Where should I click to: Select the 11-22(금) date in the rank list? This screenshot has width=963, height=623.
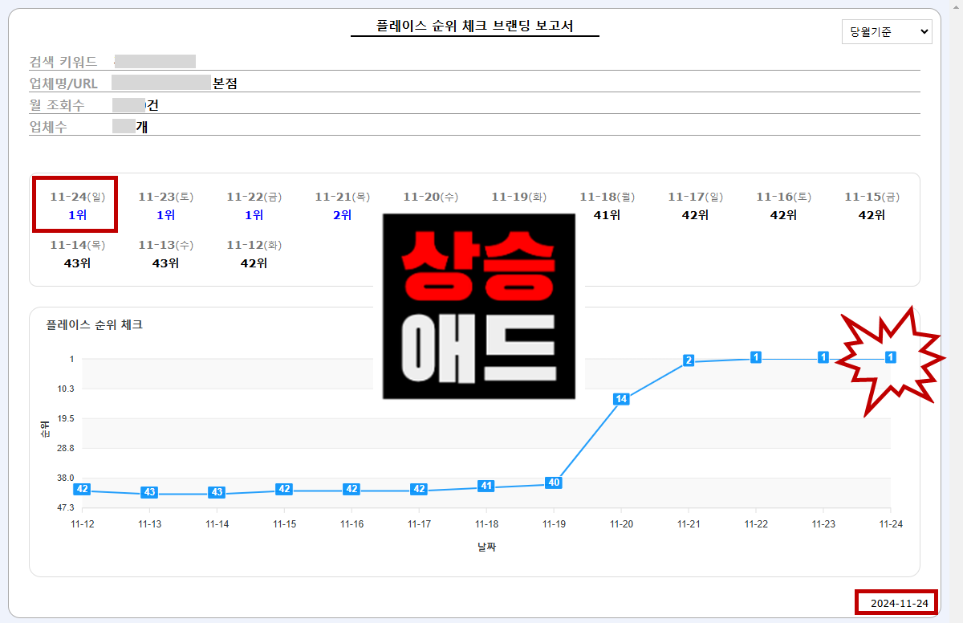[x=254, y=197]
